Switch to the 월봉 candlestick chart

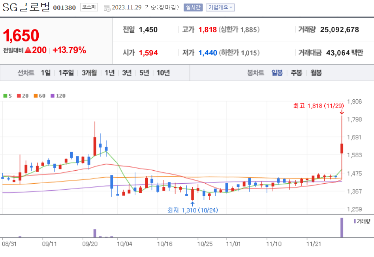pos(316,73)
